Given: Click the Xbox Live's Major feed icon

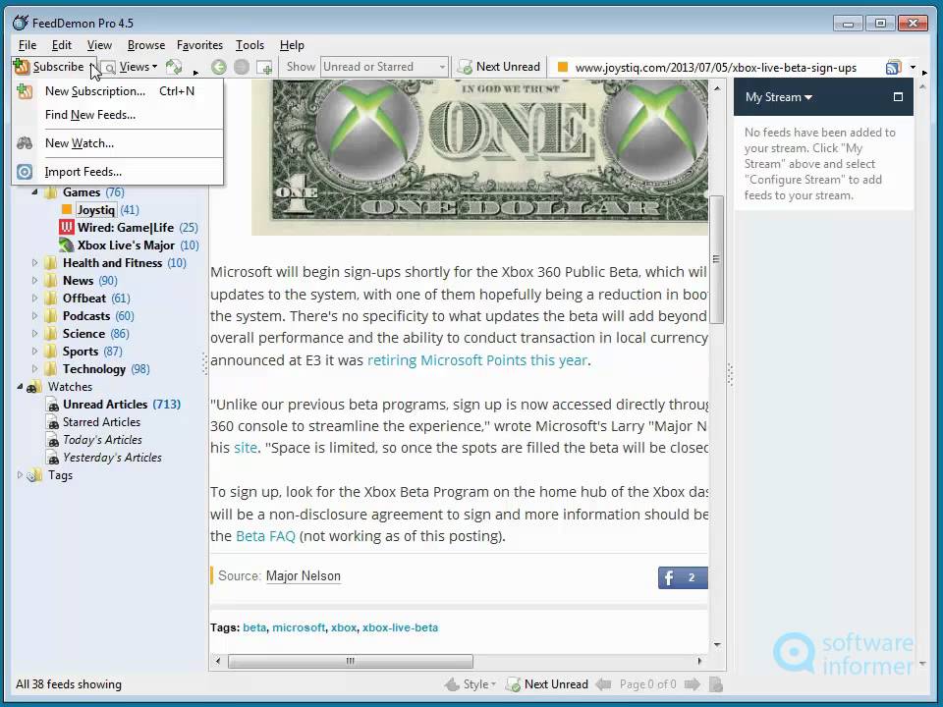Looking at the screenshot, I should click(66, 245).
